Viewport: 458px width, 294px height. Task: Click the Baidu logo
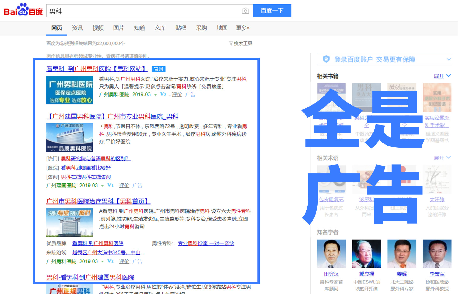[23, 10]
